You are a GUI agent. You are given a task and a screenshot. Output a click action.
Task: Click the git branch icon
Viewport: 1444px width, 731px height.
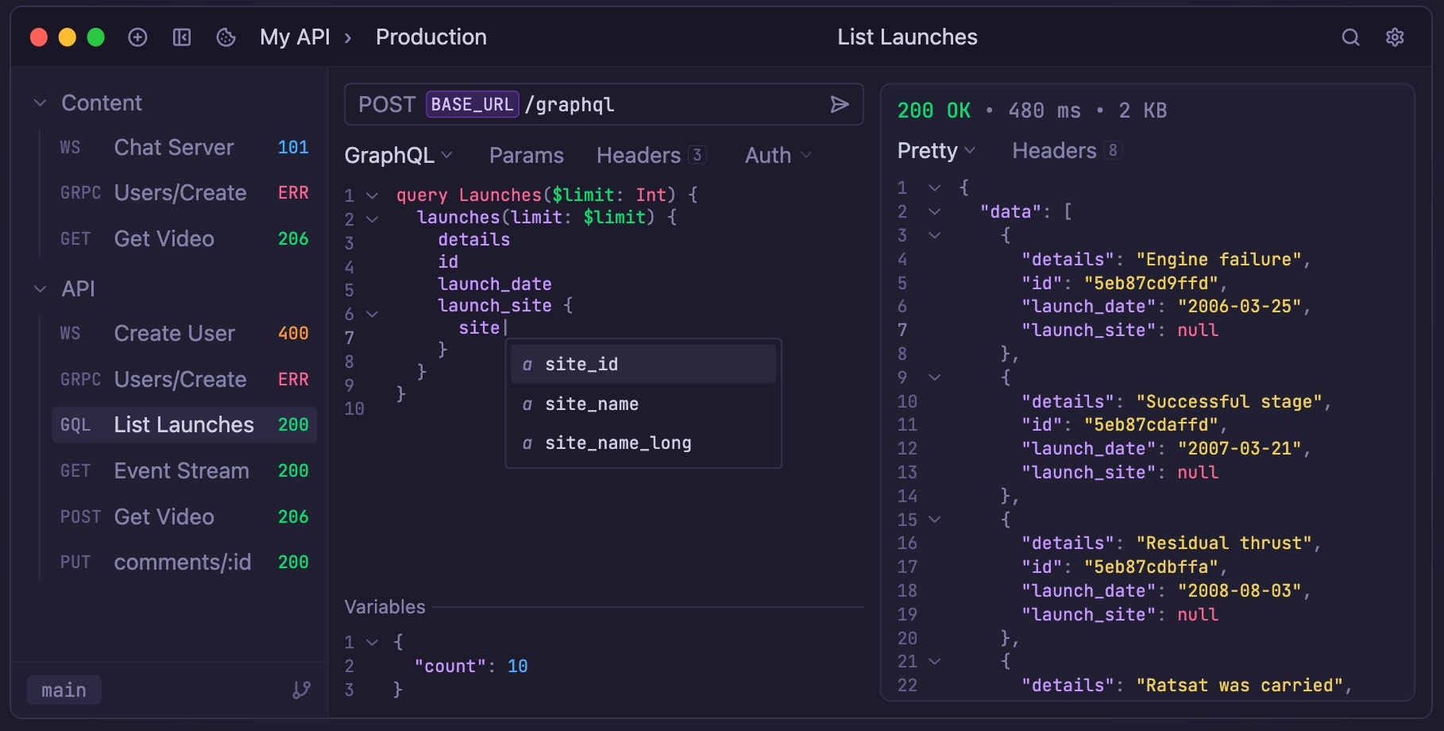tap(302, 690)
